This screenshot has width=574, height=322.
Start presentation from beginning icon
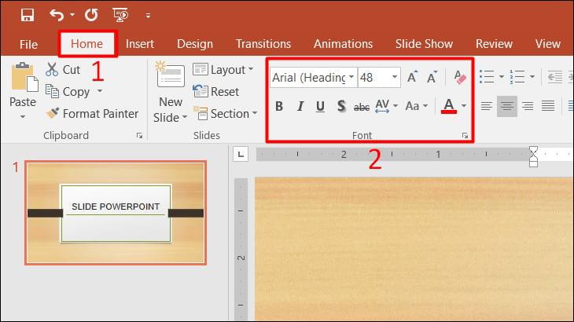tap(120, 16)
